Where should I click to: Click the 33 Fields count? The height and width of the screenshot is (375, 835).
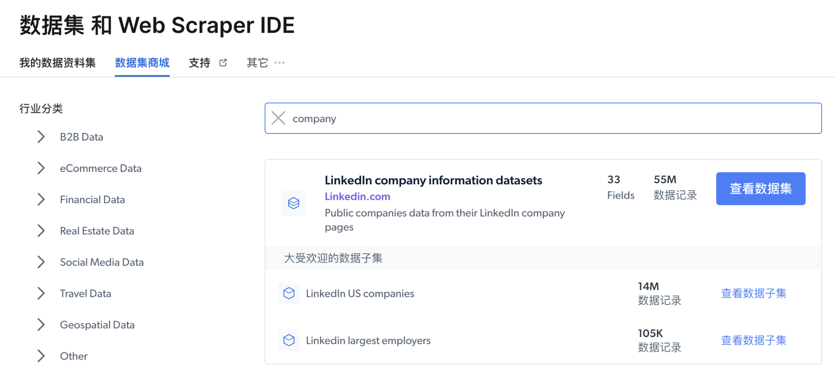(620, 187)
